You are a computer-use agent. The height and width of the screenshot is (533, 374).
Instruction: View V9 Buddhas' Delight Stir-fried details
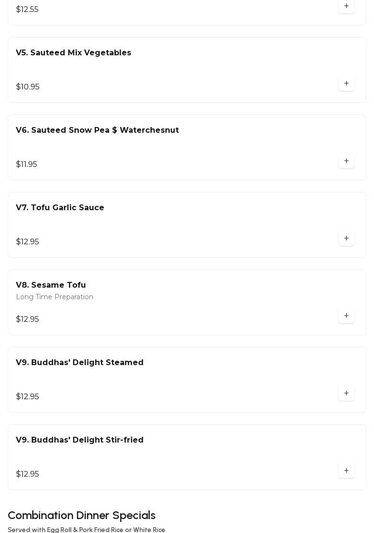(80, 440)
